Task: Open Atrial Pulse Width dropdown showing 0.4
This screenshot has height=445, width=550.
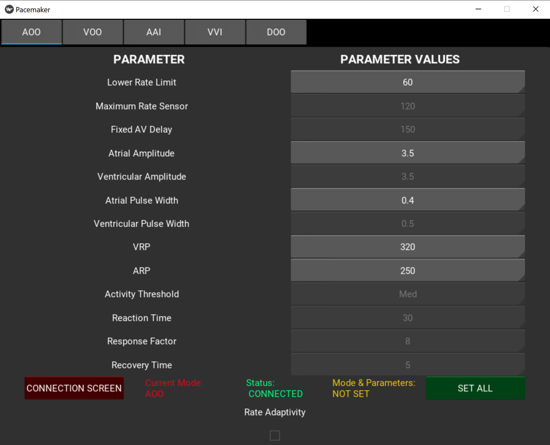Action: (408, 200)
